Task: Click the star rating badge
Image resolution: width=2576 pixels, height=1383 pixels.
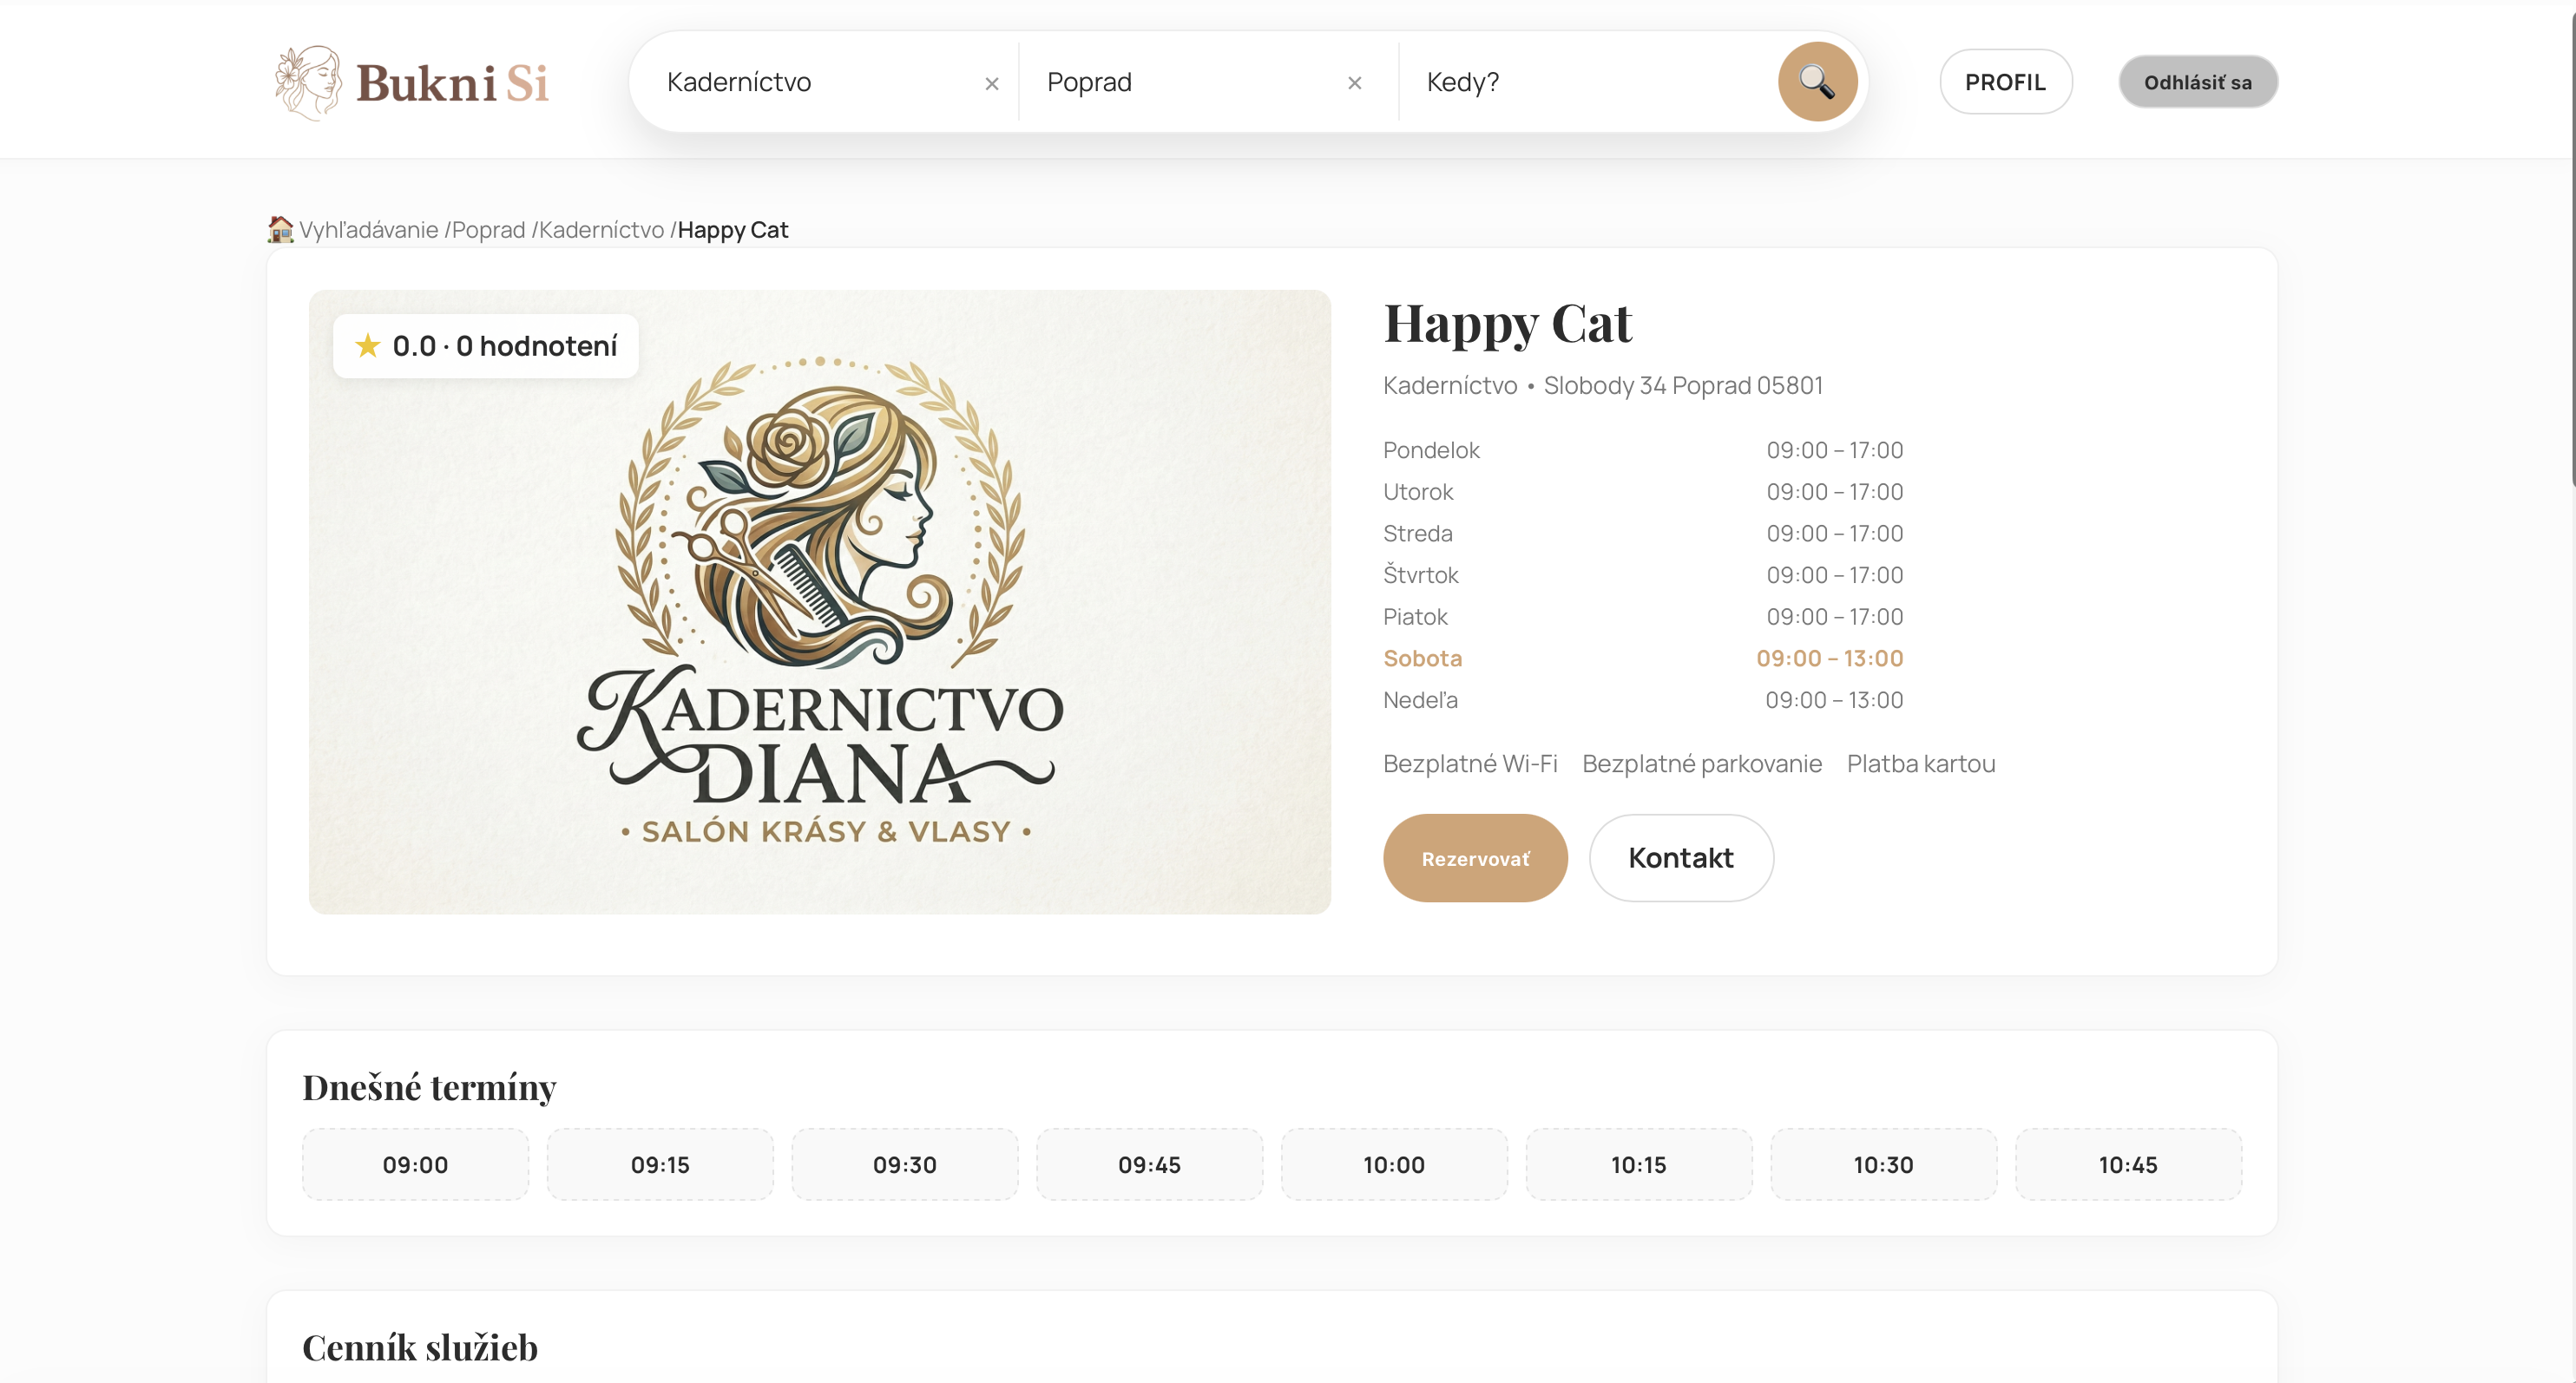Action: click(486, 346)
